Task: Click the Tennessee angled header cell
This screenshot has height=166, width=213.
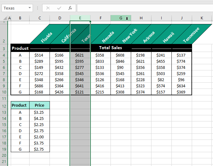Action: coord(191,35)
